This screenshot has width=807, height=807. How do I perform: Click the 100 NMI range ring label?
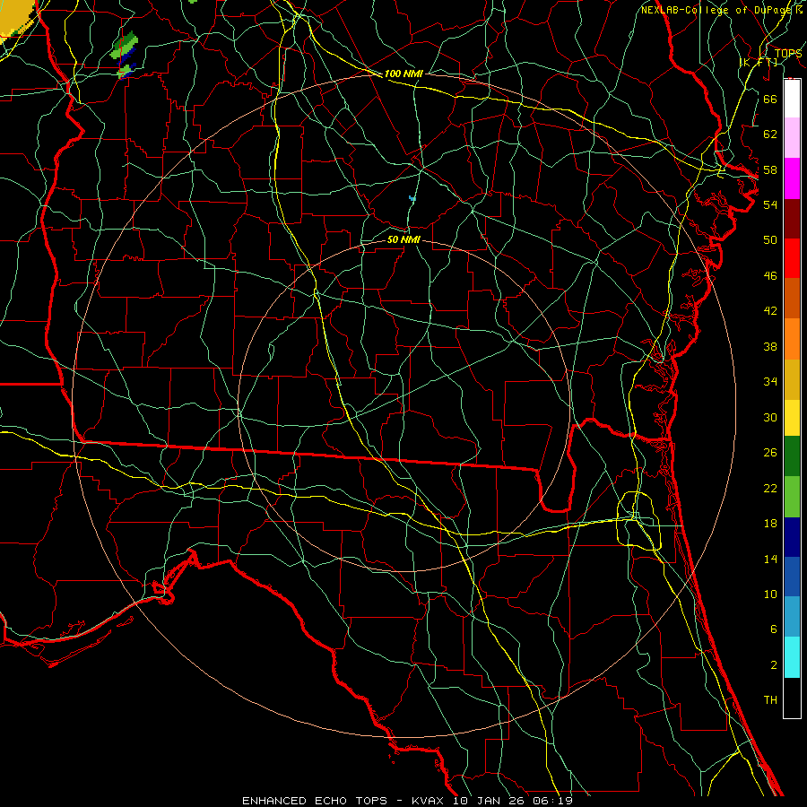[403, 74]
